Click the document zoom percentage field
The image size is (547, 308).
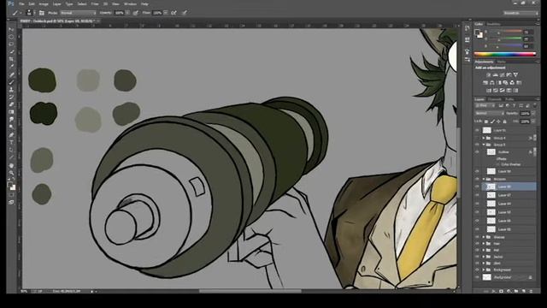(24, 291)
